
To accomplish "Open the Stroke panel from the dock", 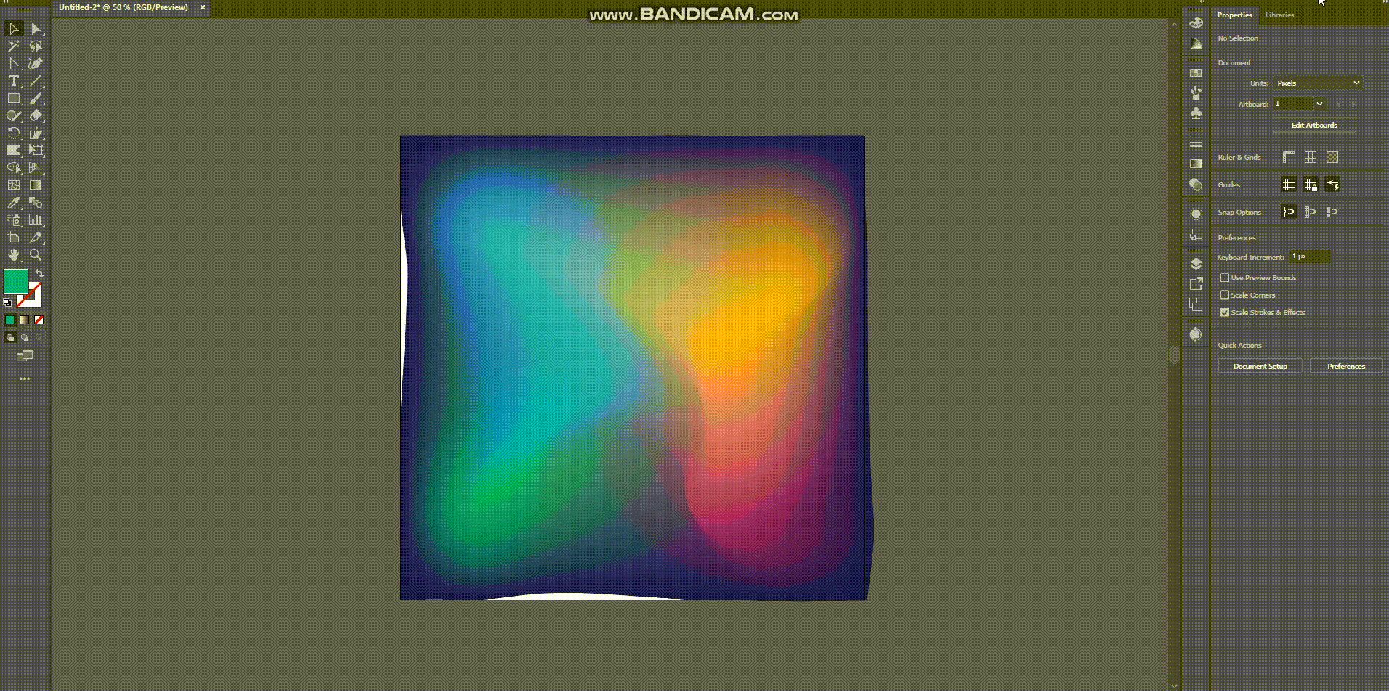I will click(1196, 143).
